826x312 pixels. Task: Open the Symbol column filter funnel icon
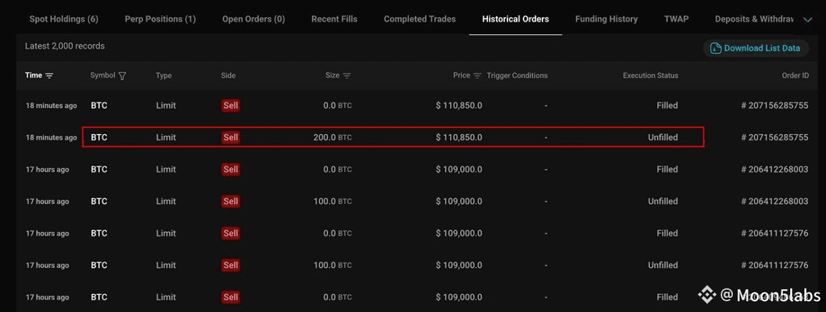[x=122, y=76]
